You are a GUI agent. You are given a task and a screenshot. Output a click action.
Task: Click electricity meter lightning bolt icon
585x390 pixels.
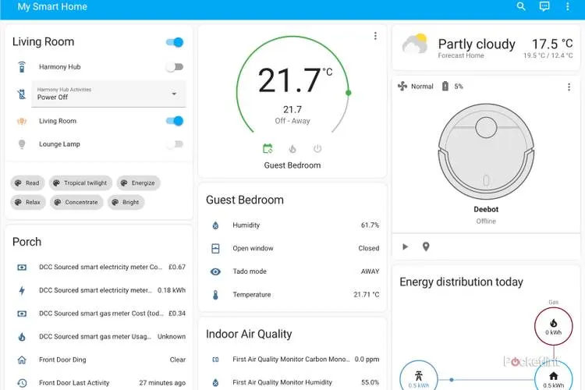pyautogui.click(x=22, y=290)
